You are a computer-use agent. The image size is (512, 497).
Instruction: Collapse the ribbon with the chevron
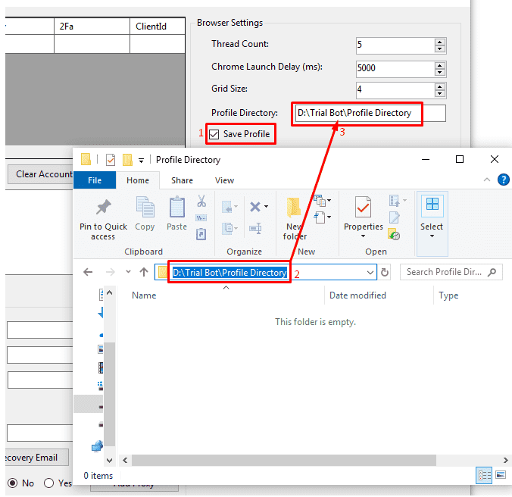[x=487, y=180]
